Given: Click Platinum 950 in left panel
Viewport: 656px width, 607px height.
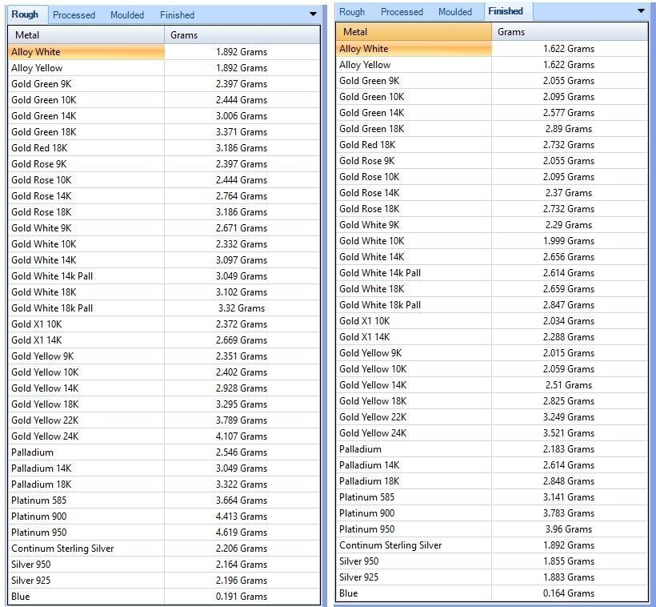Looking at the screenshot, I should [x=164, y=533].
